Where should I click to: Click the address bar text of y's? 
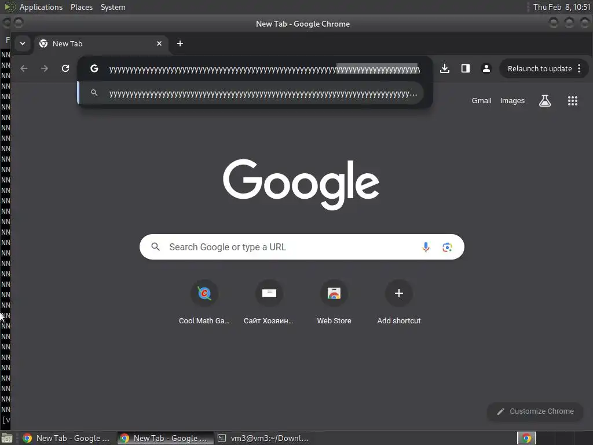click(x=264, y=70)
